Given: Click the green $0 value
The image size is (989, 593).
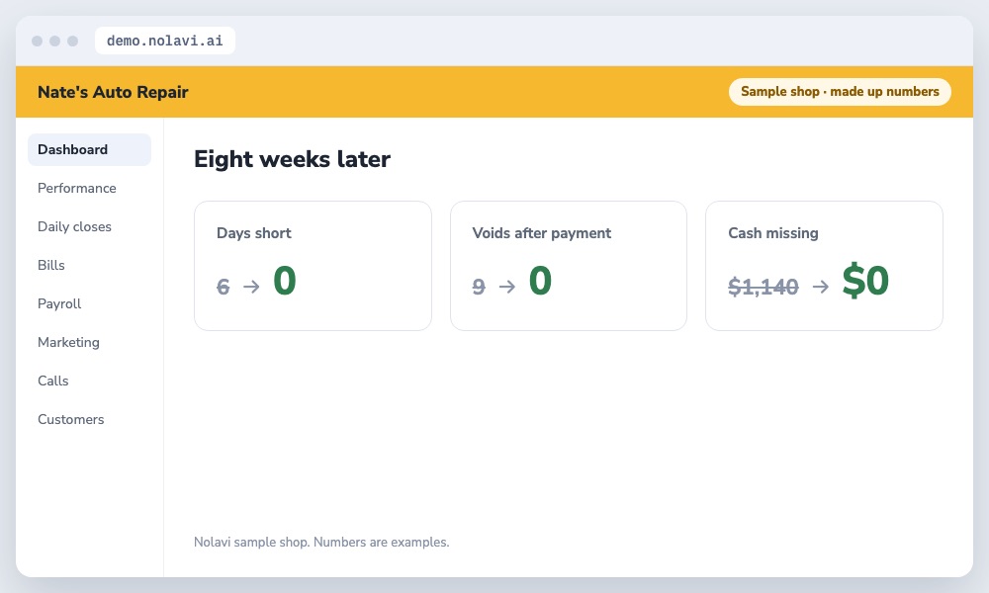Looking at the screenshot, I should (x=865, y=281).
